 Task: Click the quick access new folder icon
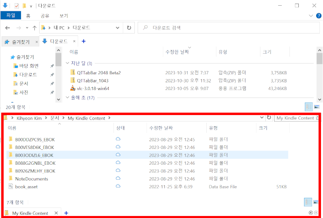click(x=24, y=6)
